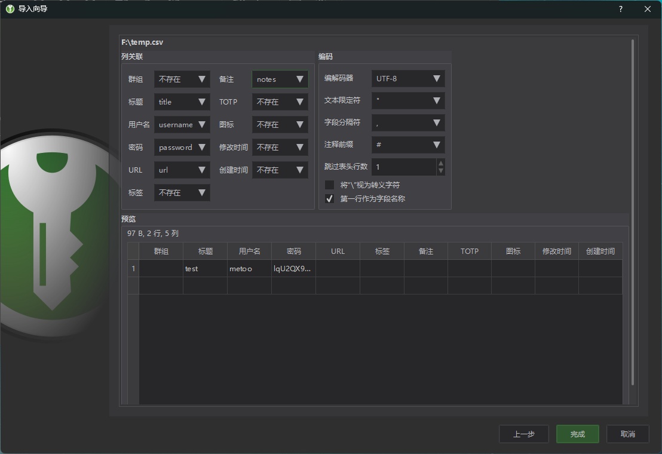The height and width of the screenshot is (454, 662).
Task: Open the 编解码器 dropdown showing UTF-8
Action: 408,78
